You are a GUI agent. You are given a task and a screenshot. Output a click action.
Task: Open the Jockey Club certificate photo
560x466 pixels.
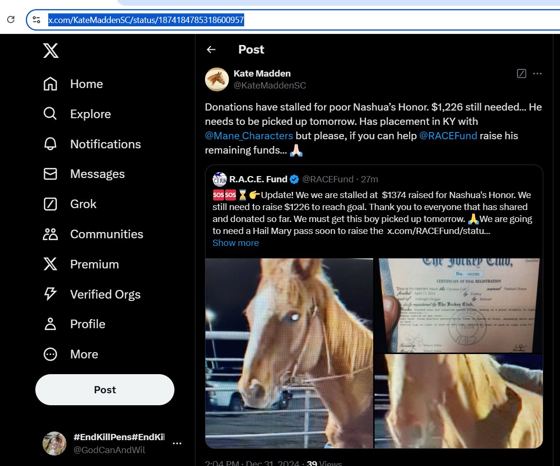(x=459, y=305)
